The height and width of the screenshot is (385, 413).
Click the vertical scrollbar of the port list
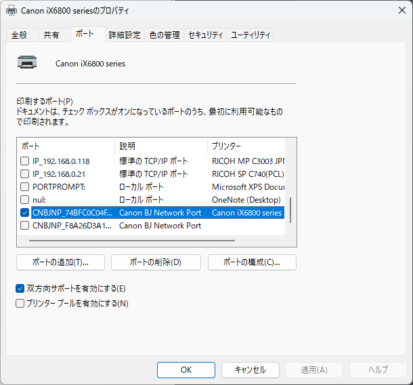(291, 210)
